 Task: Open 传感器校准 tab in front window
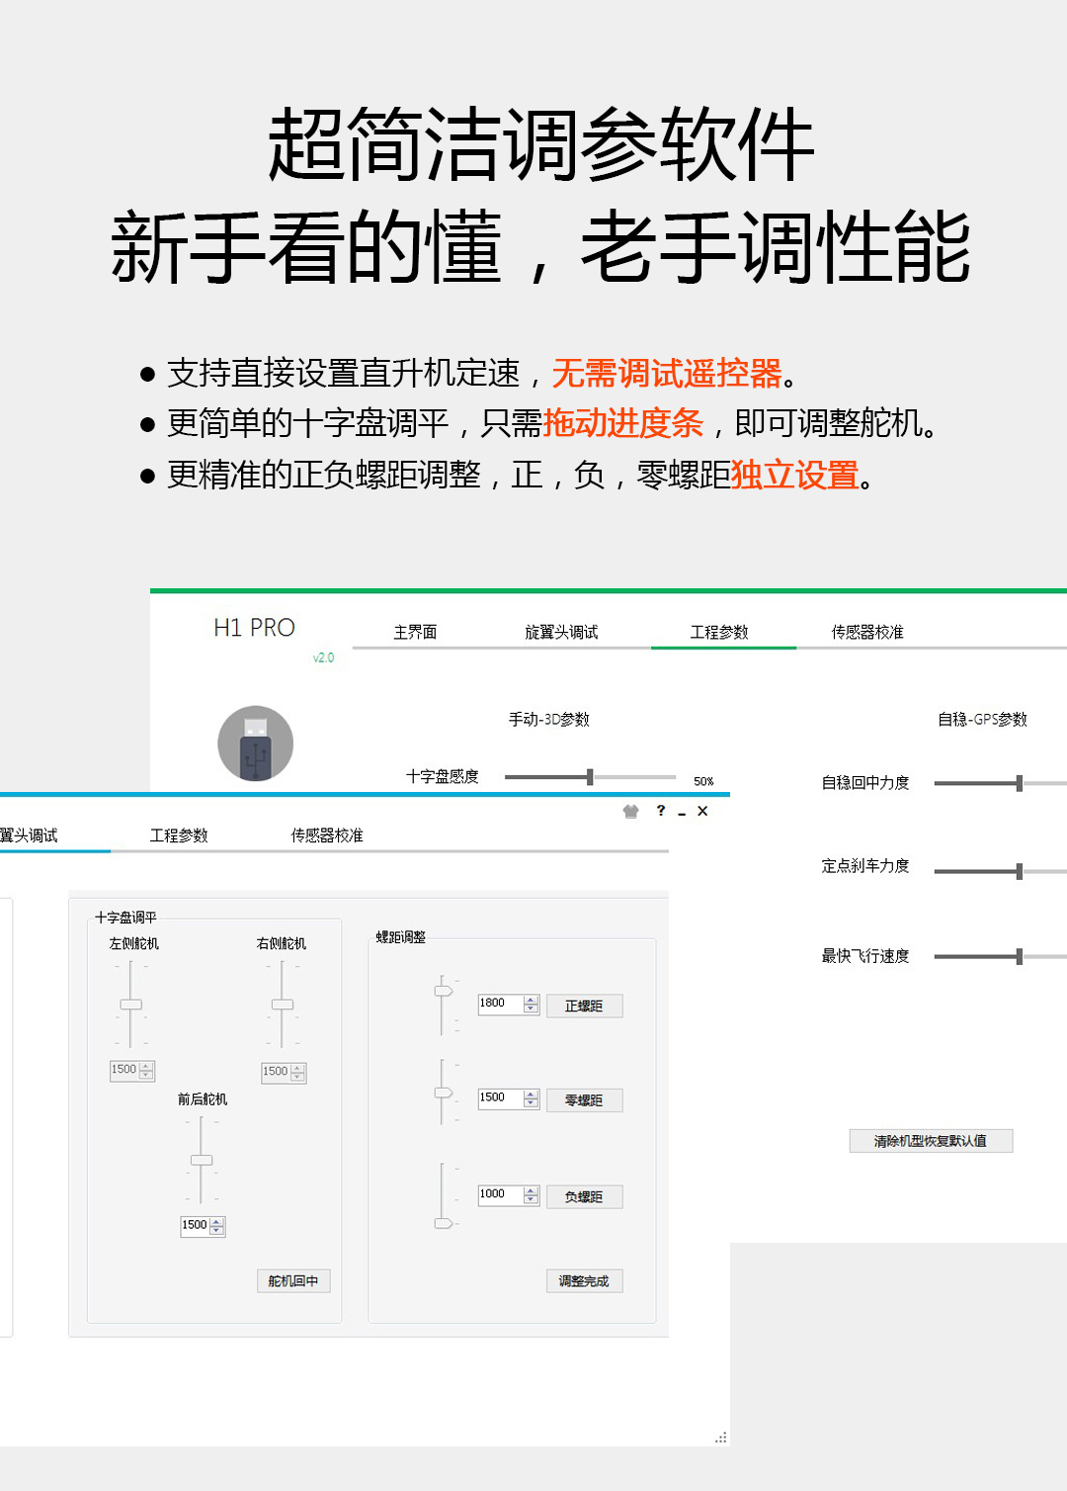point(327,835)
